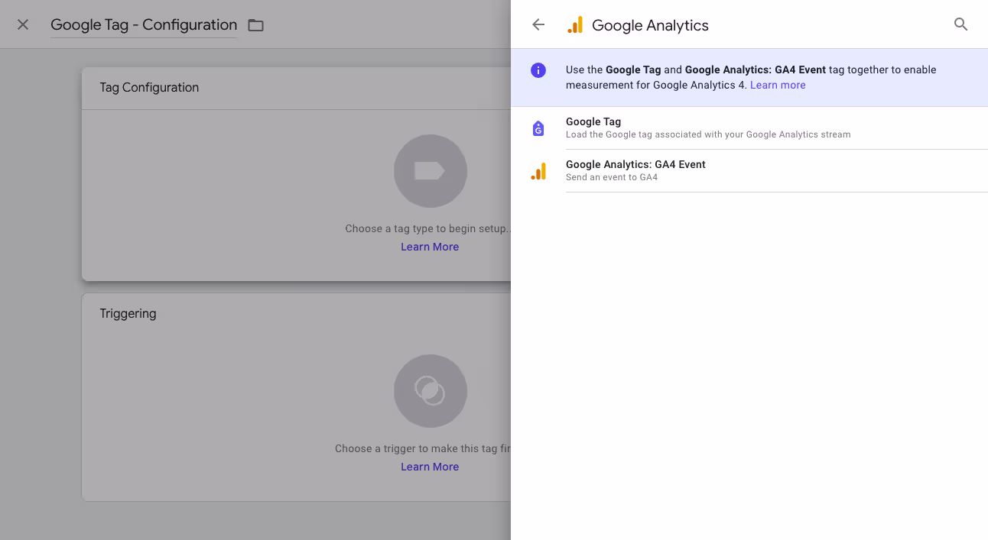Select the Google Tag tag type
The height and width of the screenshot is (540, 988).
coord(749,128)
